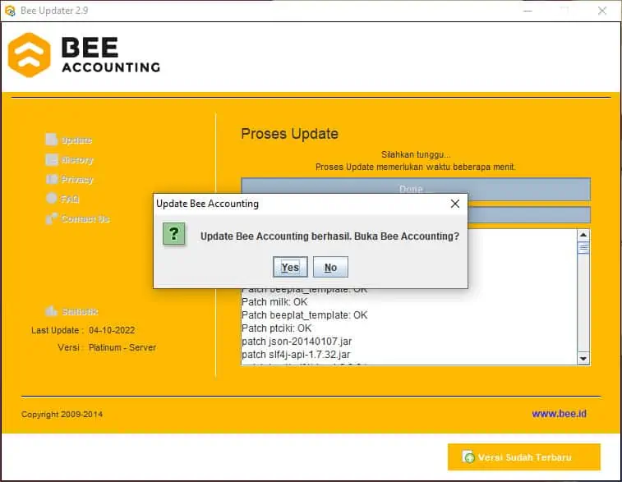Decline with the No button
The width and height of the screenshot is (622, 482).
(x=330, y=267)
